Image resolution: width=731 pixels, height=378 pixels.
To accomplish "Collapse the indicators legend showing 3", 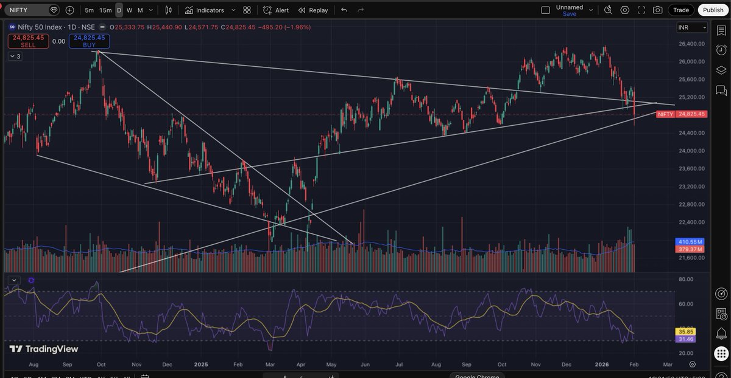I will (x=15, y=56).
